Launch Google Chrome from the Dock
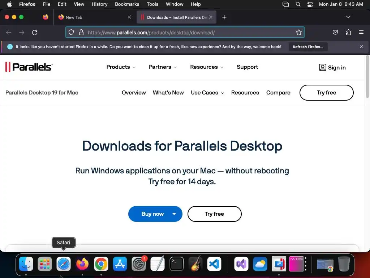Image resolution: width=370 pixels, height=278 pixels. point(101,264)
